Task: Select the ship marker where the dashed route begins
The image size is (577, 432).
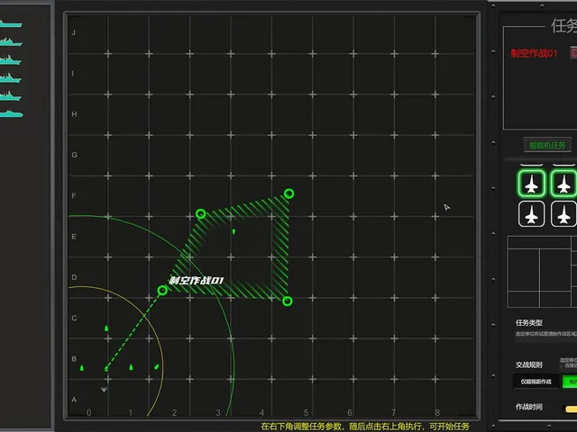Action: point(106,368)
